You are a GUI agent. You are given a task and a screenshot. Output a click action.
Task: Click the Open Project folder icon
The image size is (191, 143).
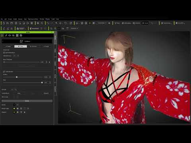8,23
